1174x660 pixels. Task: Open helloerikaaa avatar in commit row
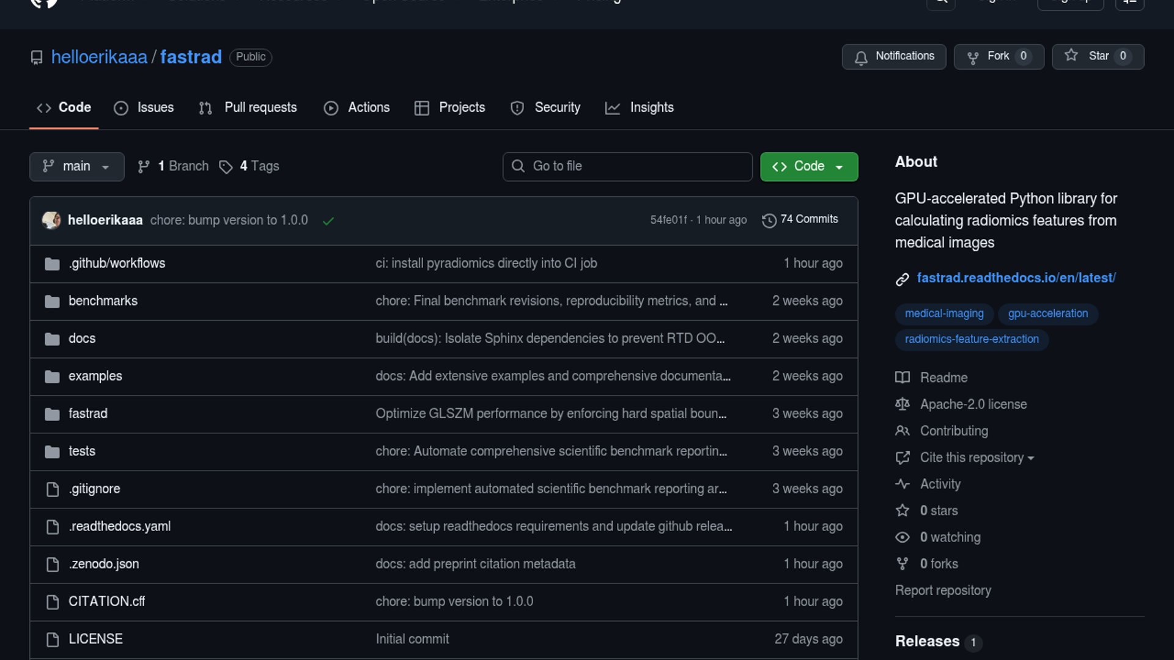pos(51,220)
